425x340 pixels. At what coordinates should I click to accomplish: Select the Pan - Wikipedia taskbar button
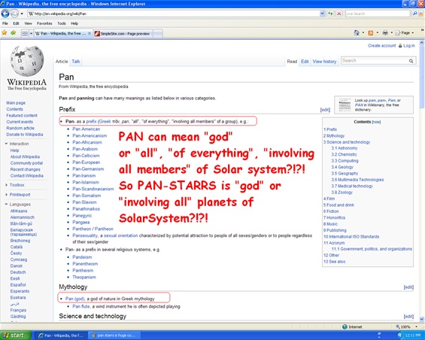coord(61,335)
